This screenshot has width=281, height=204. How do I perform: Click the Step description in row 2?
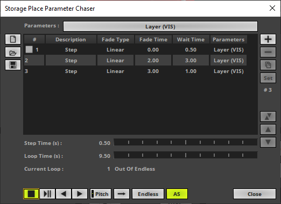pyautogui.click(x=71, y=60)
